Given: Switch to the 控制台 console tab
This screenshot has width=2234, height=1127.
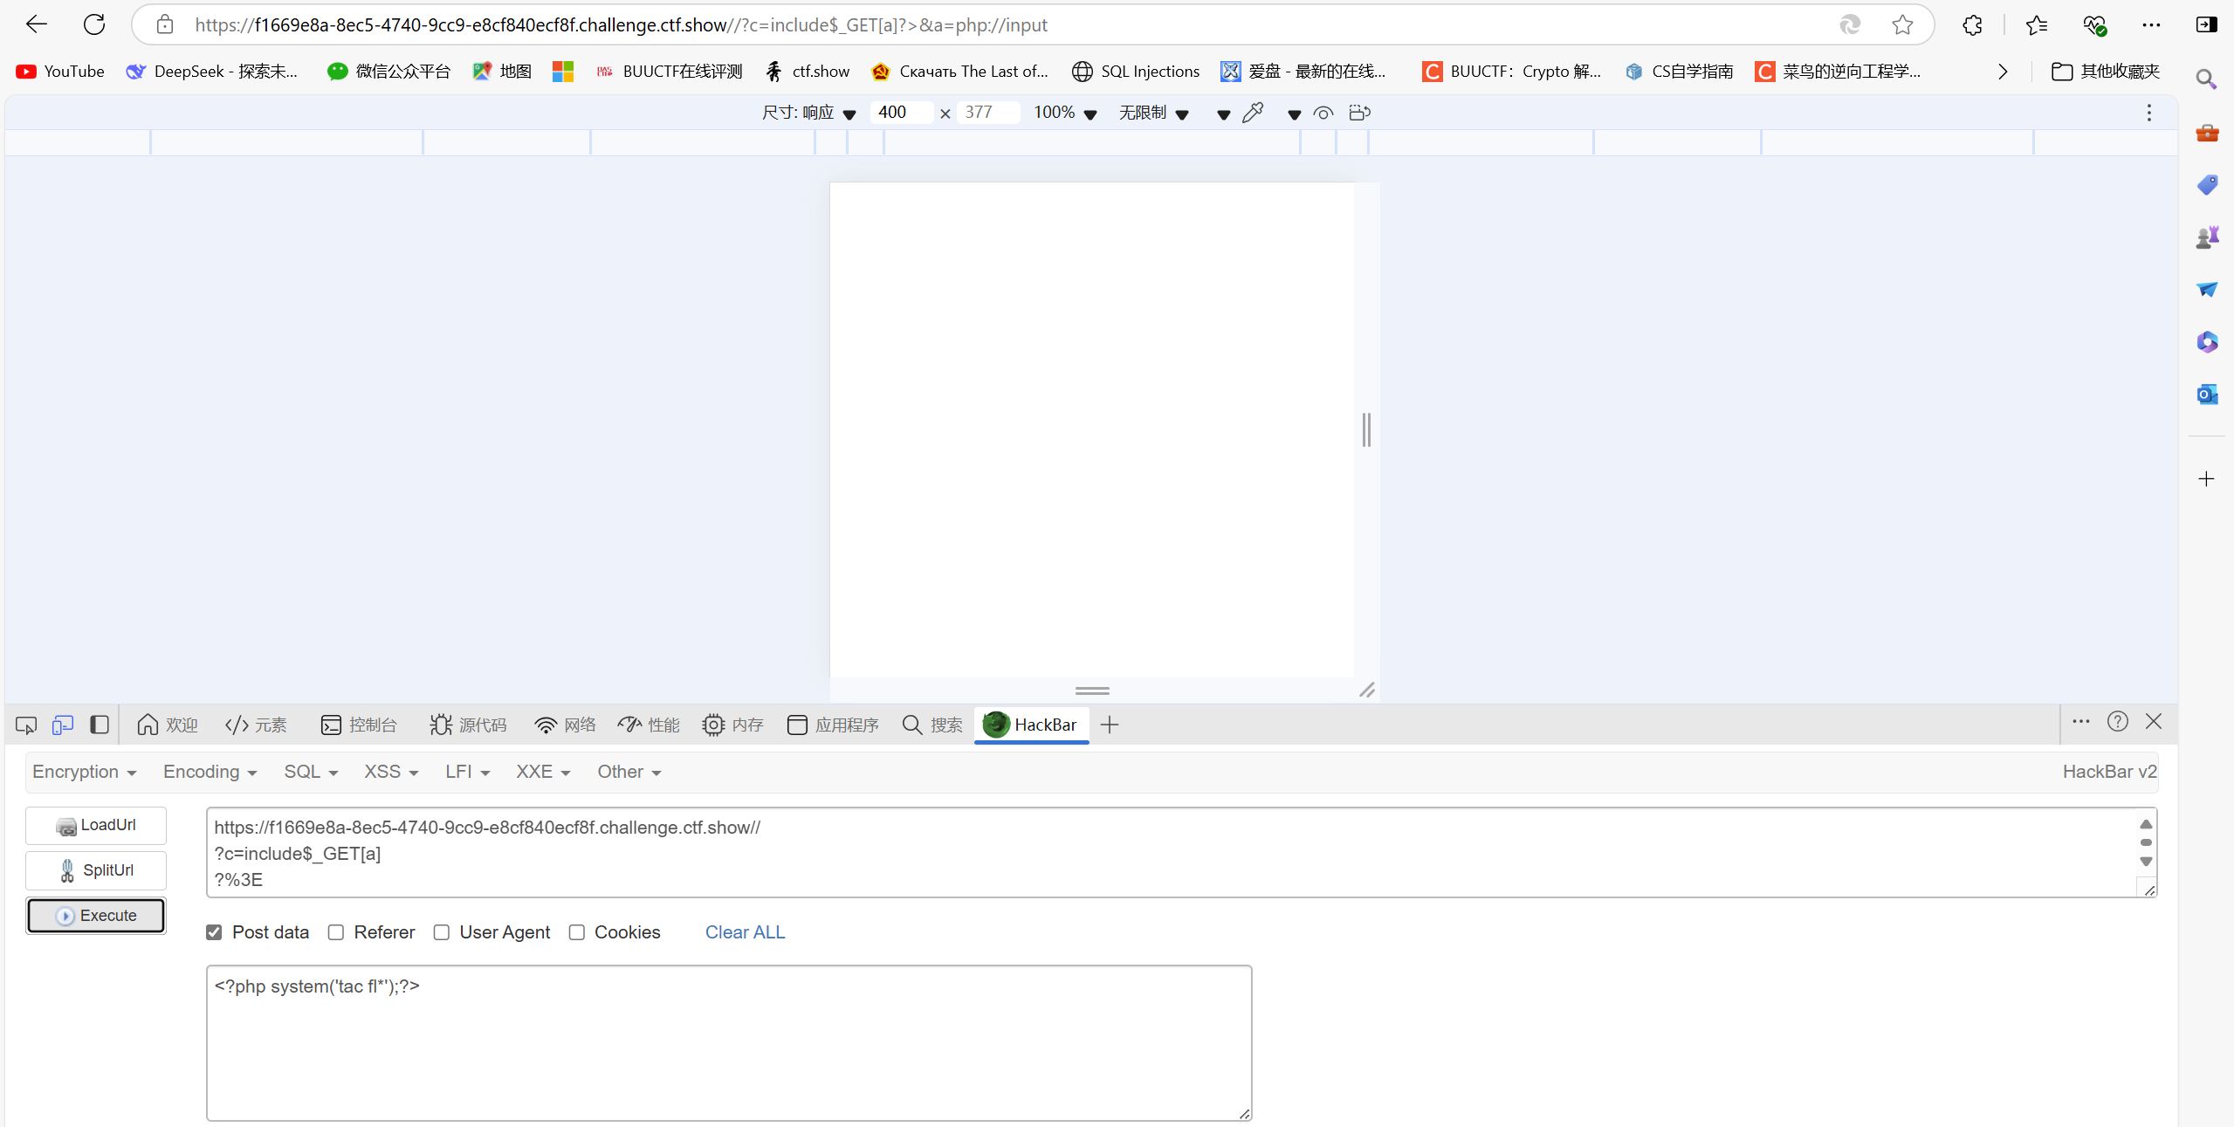Looking at the screenshot, I should pos(359,725).
